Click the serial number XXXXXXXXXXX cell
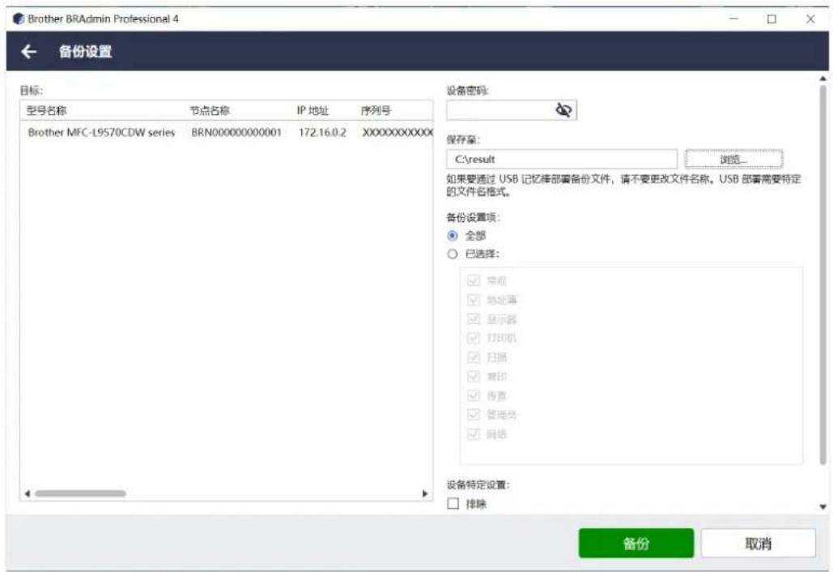This screenshot has width=833, height=572. click(397, 132)
